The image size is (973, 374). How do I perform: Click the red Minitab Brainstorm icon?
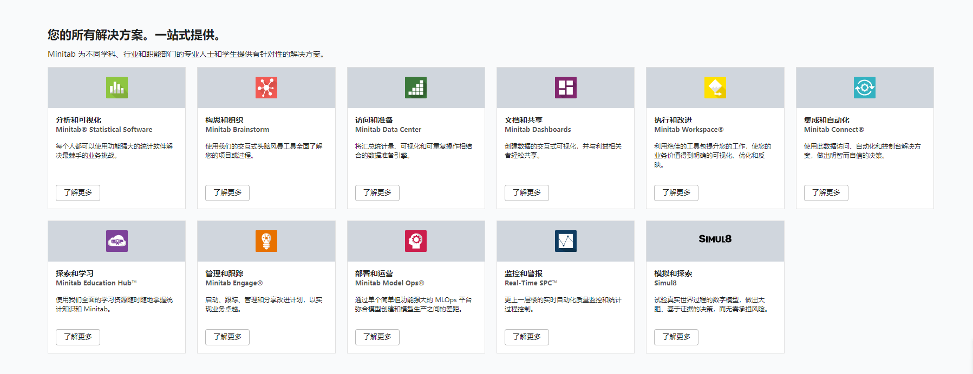tap(266, 88)
